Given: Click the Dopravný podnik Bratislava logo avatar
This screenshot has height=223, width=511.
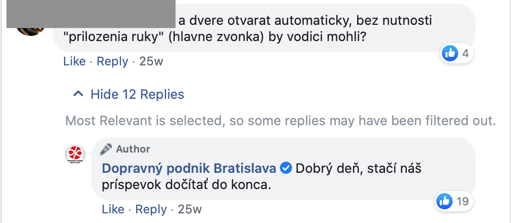Looking at the screenshot, I should tap(76, 154).
